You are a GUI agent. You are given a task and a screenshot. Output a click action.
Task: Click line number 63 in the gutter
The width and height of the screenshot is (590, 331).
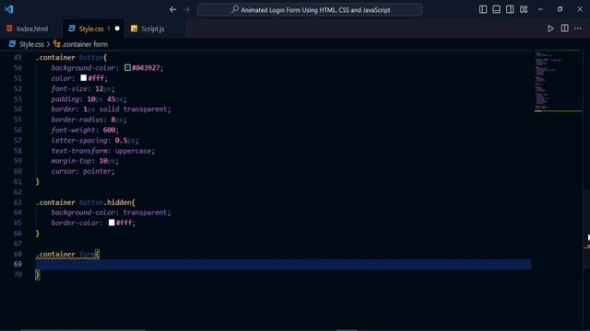tap(18, 202)
